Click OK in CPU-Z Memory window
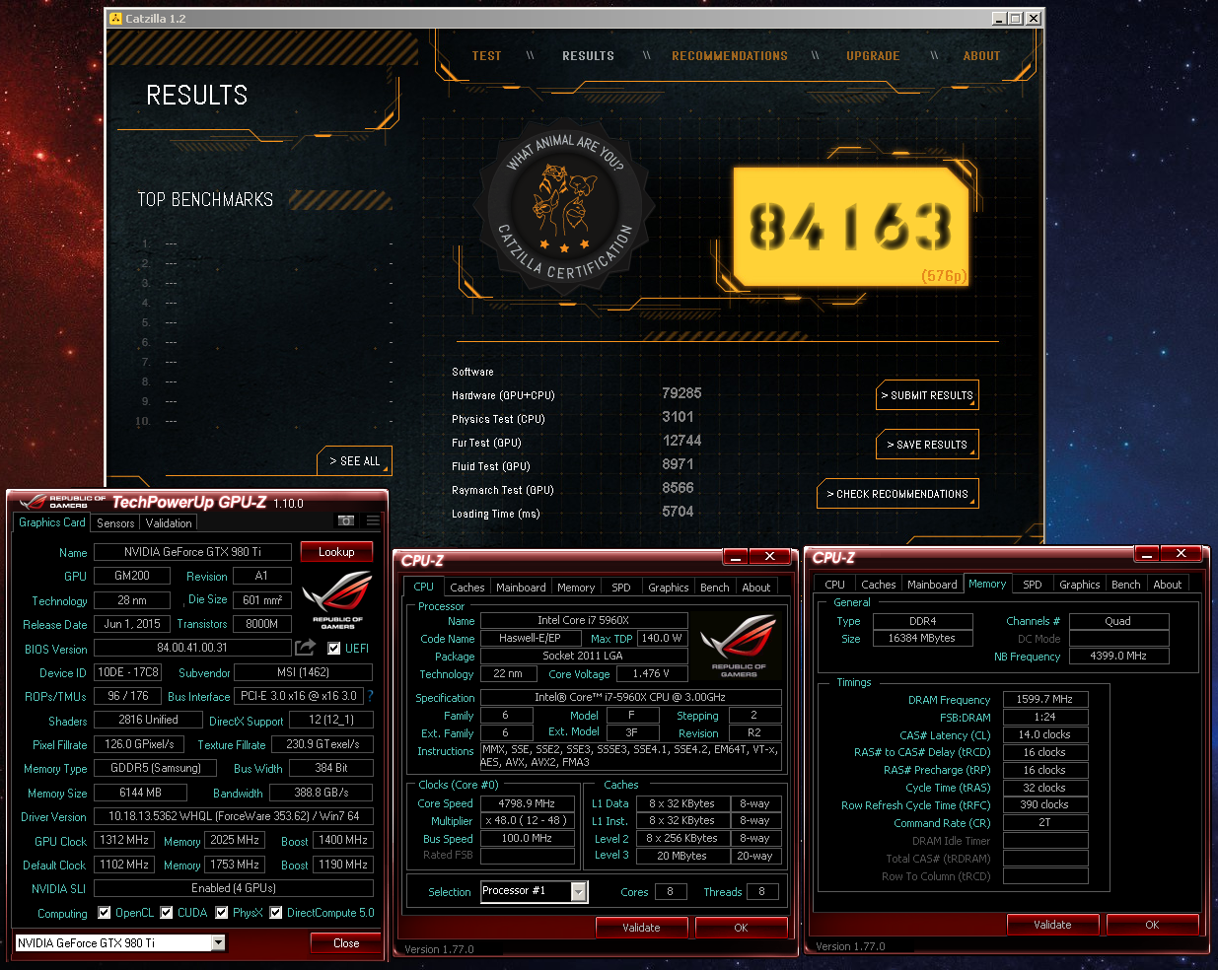Image resolution: width=1218 pixels, height=970 pixels. pos(1152,925)
